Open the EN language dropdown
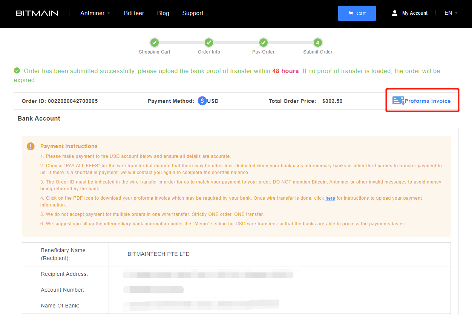This screenshot has width=472, height=315. point(451,13)
